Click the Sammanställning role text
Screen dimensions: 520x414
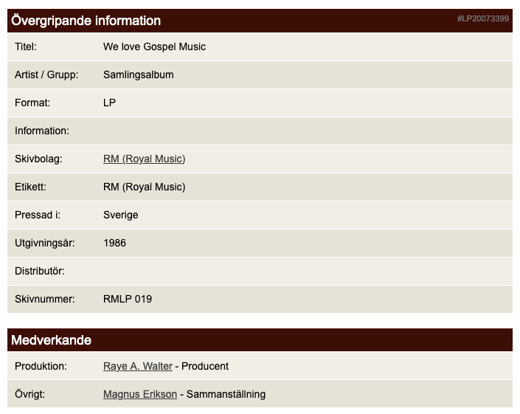point(226,394)
